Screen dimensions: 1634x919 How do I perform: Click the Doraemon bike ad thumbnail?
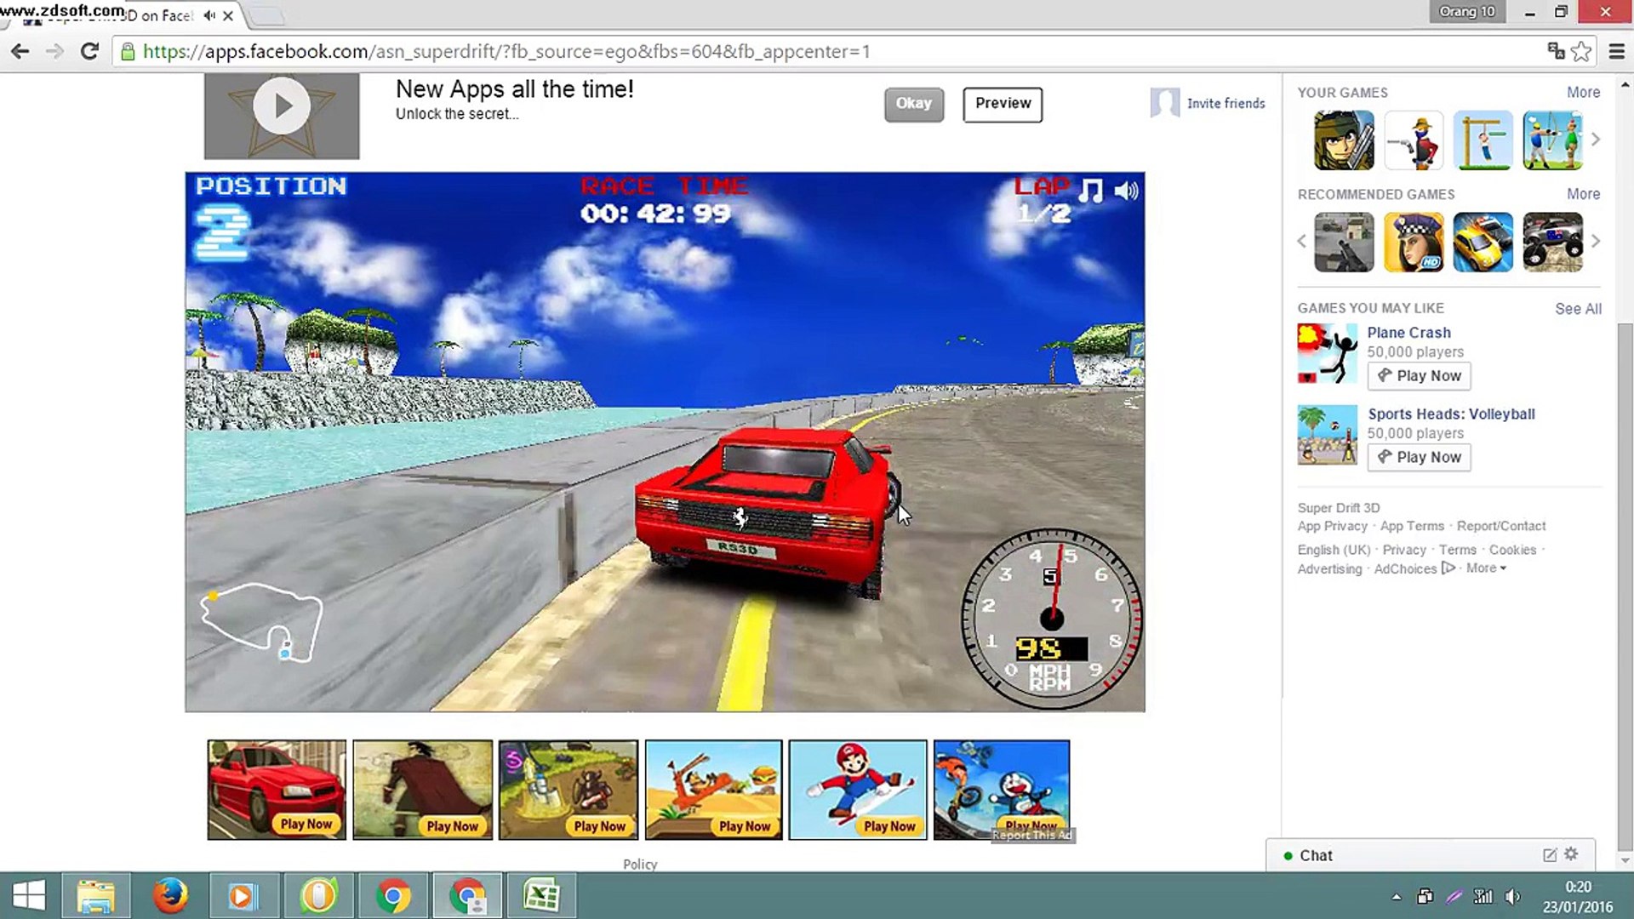click(1002, 790)
